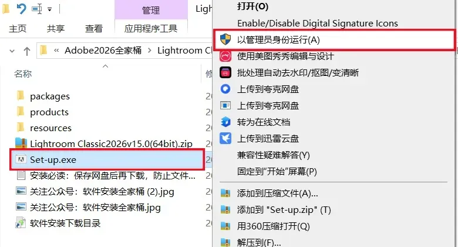Image resolution: width=458 pixels, height=247 pixels.
Task: Expand the recent locations chevron
Action: point(12,51)
